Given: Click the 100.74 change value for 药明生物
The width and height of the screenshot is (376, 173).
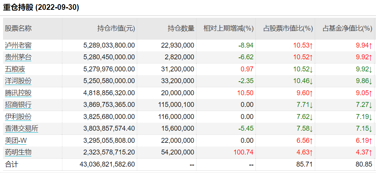Looking at the screenshot, I should coord(244,153).
